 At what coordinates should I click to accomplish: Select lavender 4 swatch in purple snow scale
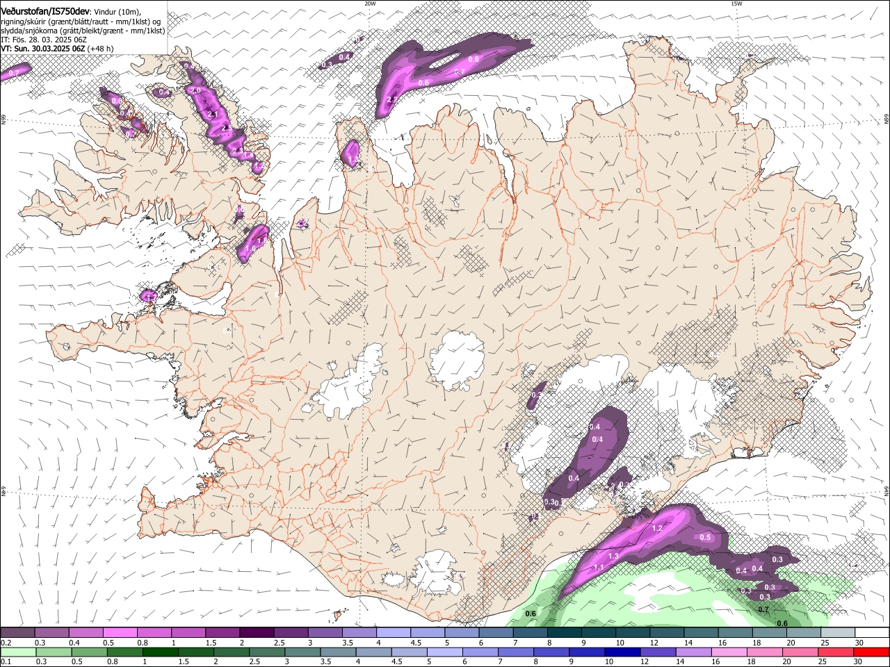click(x=394, y=633)
